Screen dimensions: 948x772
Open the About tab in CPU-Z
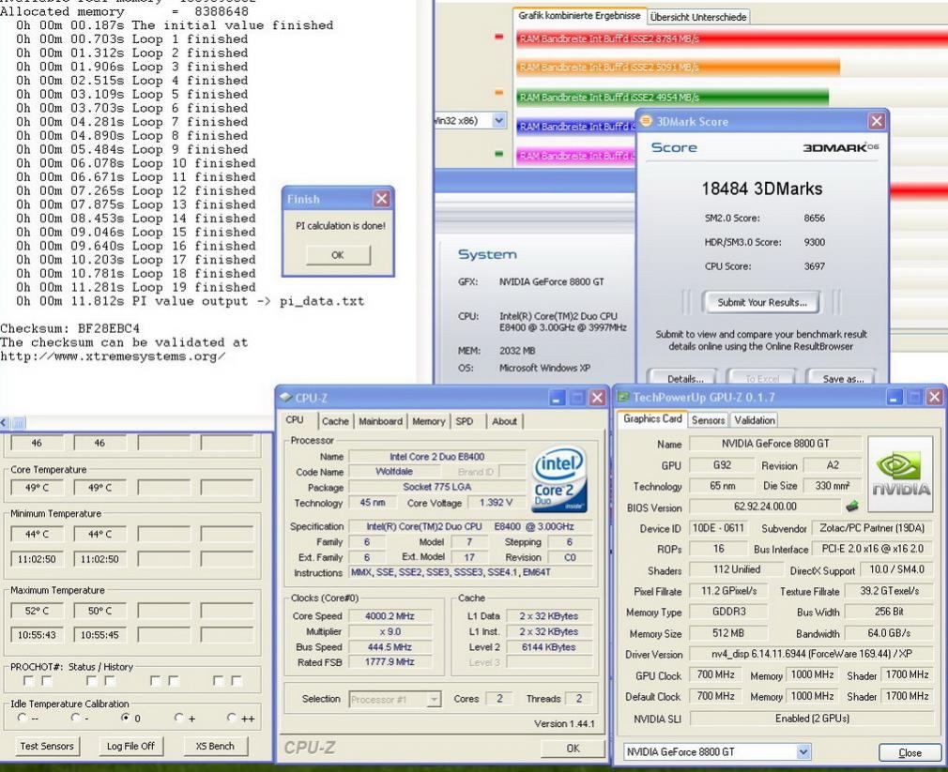coord(504,421)
